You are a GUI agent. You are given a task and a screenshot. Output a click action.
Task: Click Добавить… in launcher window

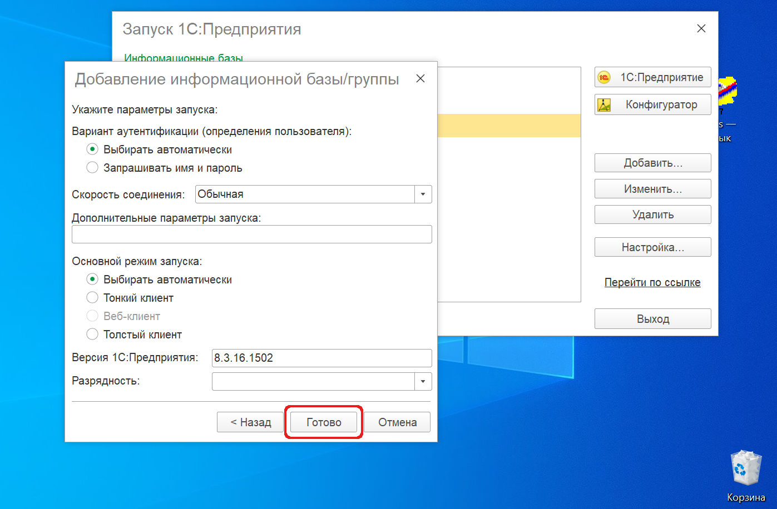pos(653,163)
